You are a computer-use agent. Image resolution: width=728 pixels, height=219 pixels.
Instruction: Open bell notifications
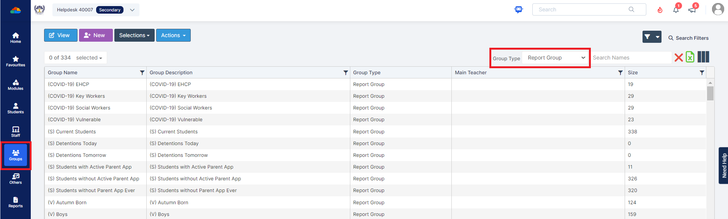pyautogui.click(x=676, y=9)
